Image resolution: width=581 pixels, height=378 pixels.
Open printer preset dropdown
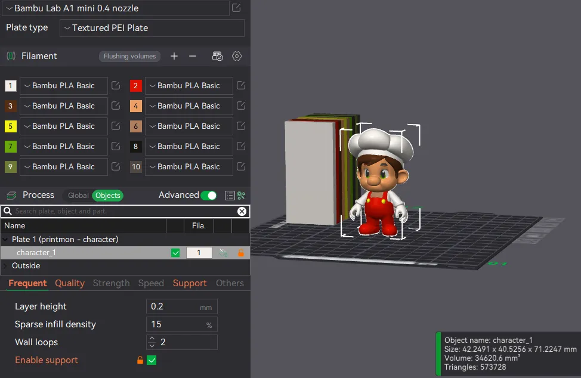click(x=116, y=8)
